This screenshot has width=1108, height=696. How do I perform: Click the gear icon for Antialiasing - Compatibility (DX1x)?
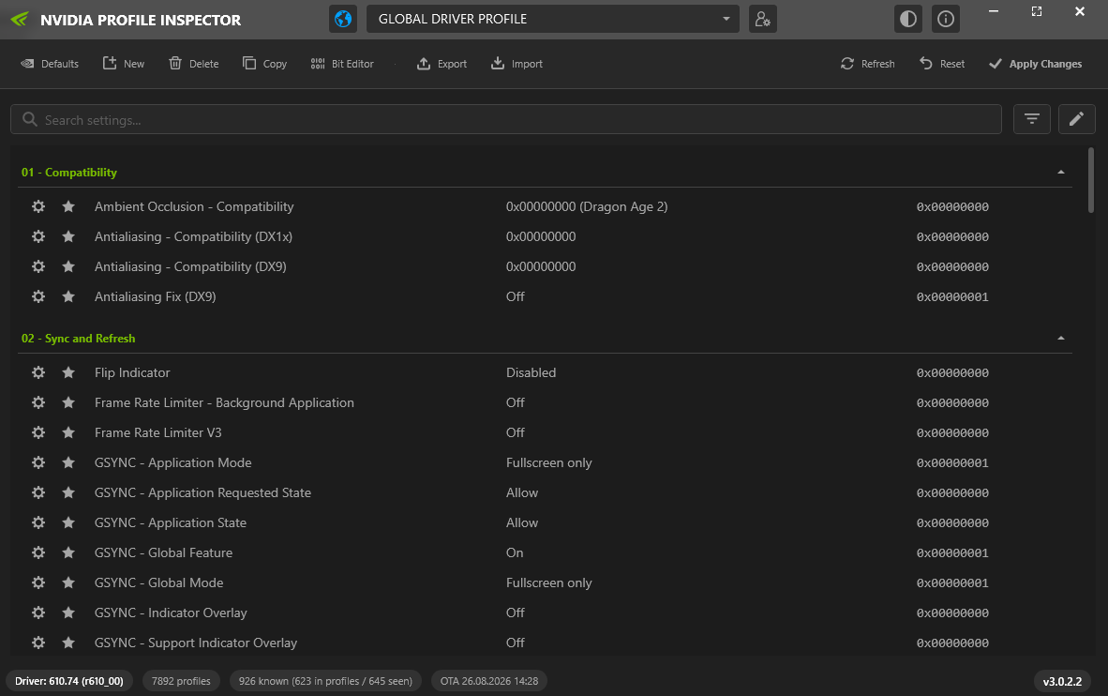[38, 236]
